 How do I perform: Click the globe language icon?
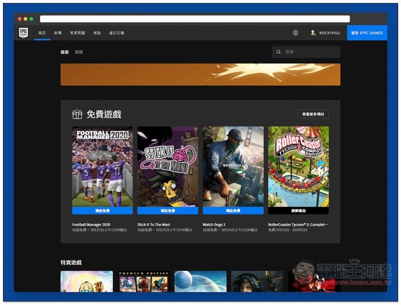pos(295,33)
